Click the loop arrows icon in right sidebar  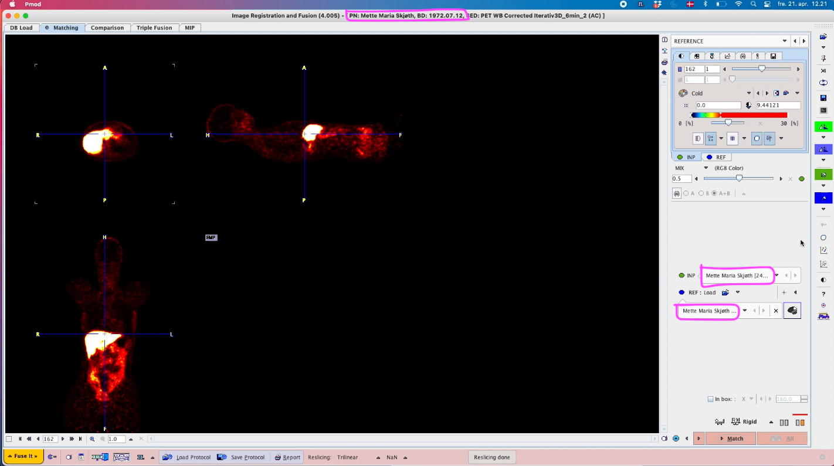click(823, 83)
